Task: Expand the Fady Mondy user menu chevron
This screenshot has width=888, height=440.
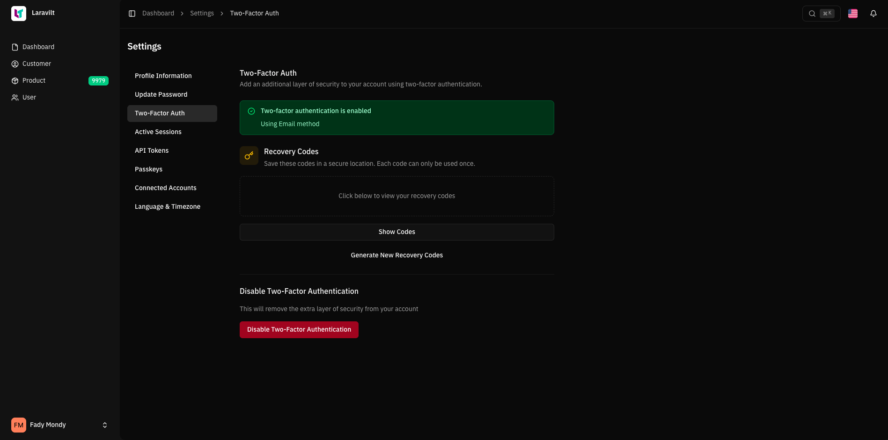Action: [104, 425]
